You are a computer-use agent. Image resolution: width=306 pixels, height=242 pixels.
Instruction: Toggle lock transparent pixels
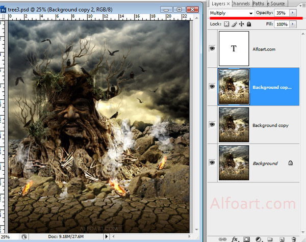227,24
